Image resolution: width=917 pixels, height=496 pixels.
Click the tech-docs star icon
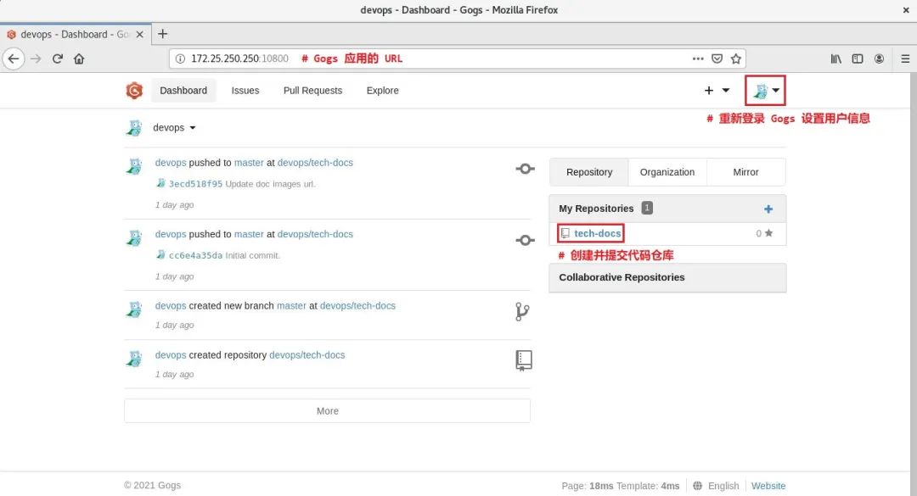tap(768, 233)
